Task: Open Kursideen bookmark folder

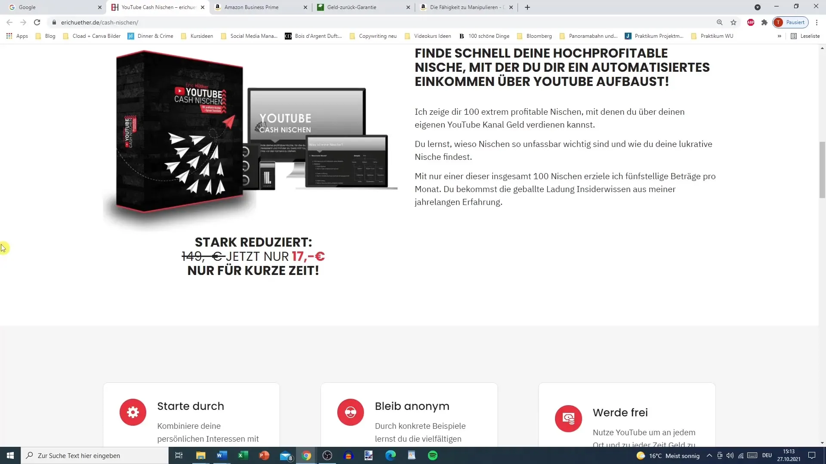Action: (197, 36)
